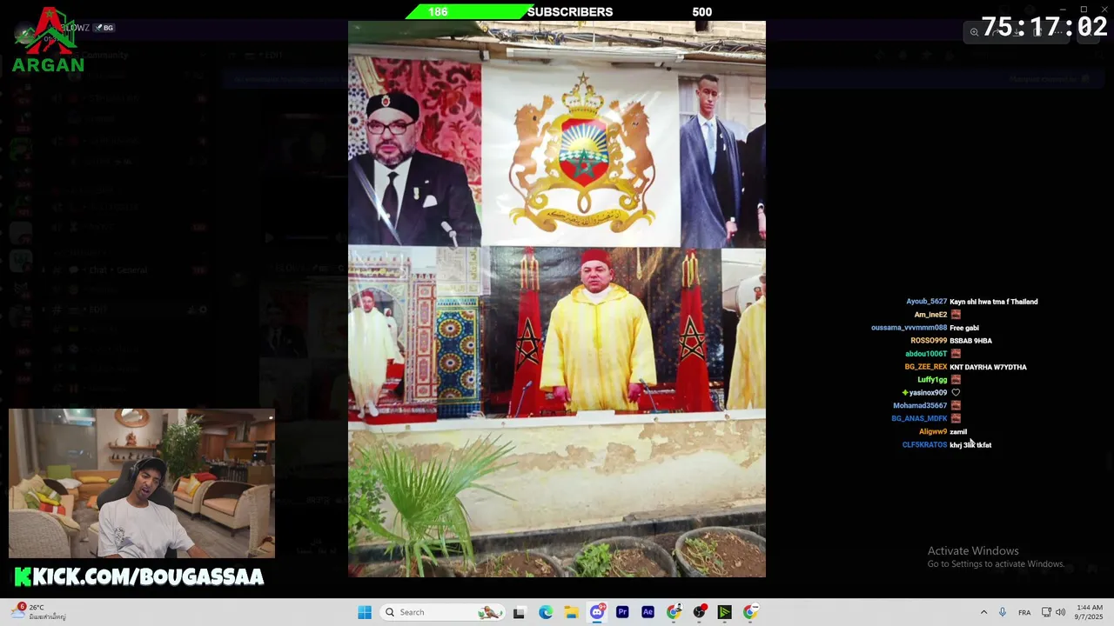Open the volume control speaker icon
The height and width of the screenshot is (626, 1114).
coord(1060,612)
